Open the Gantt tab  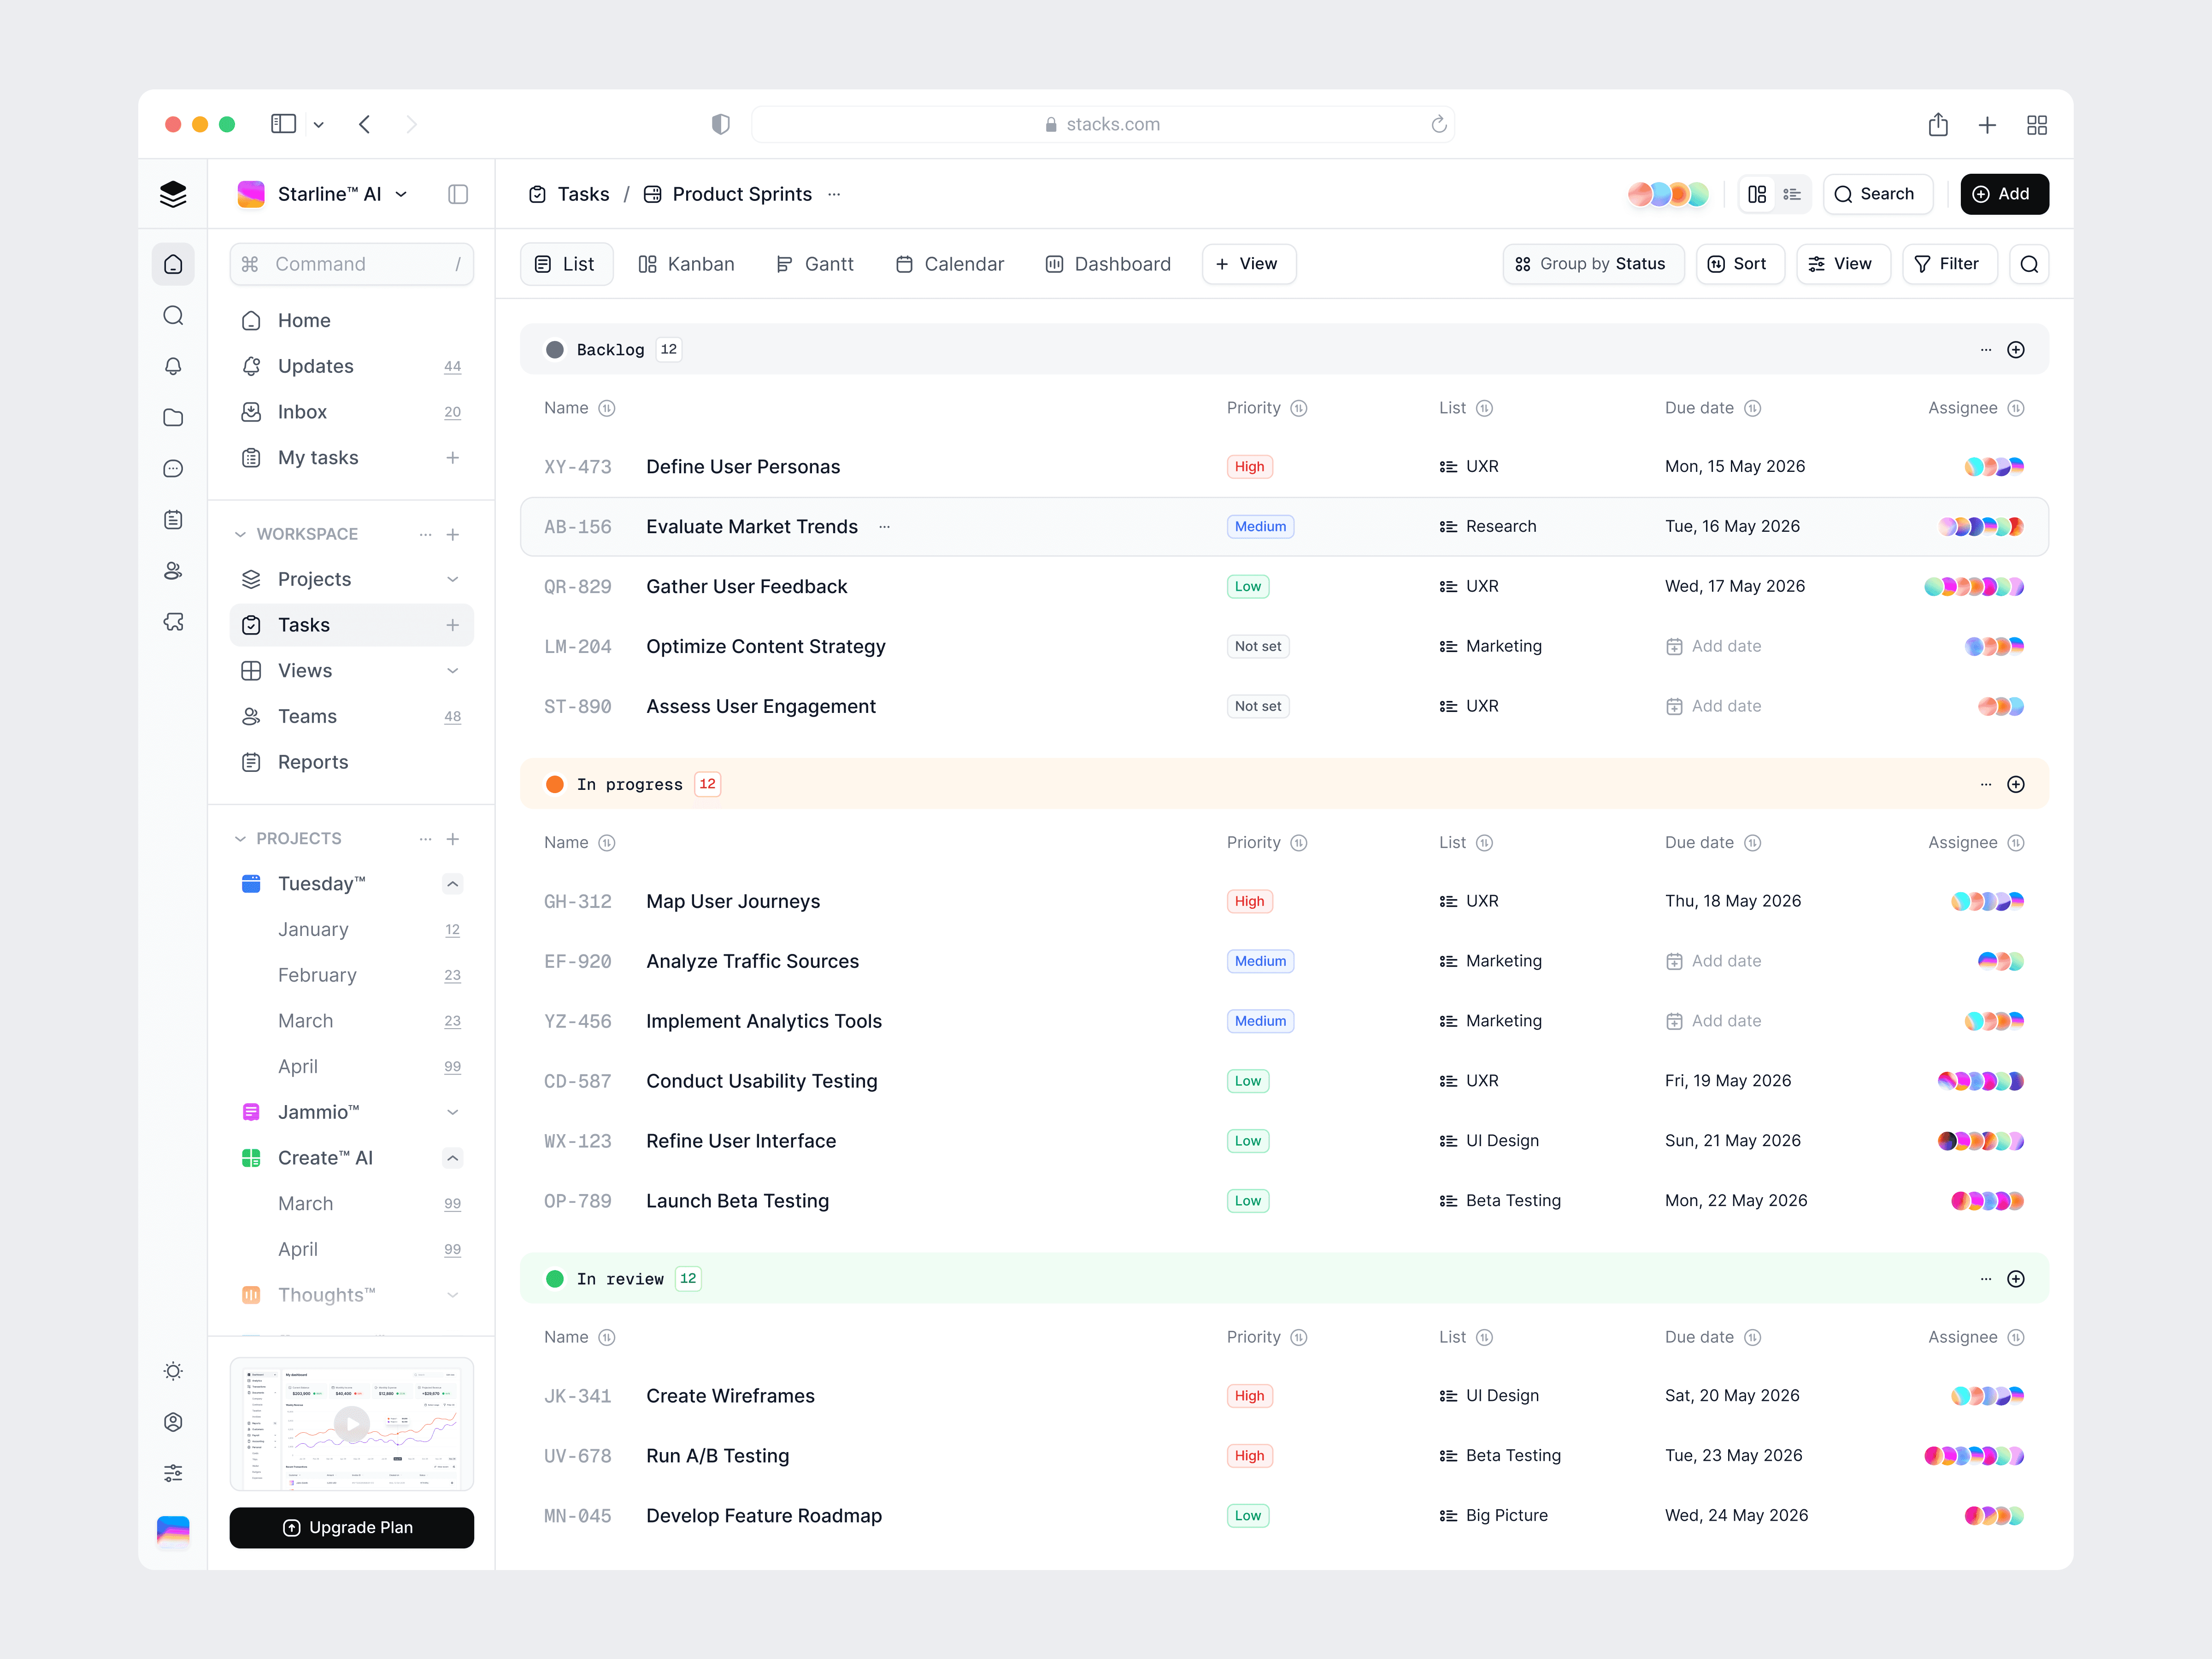[x=815, y=264]
